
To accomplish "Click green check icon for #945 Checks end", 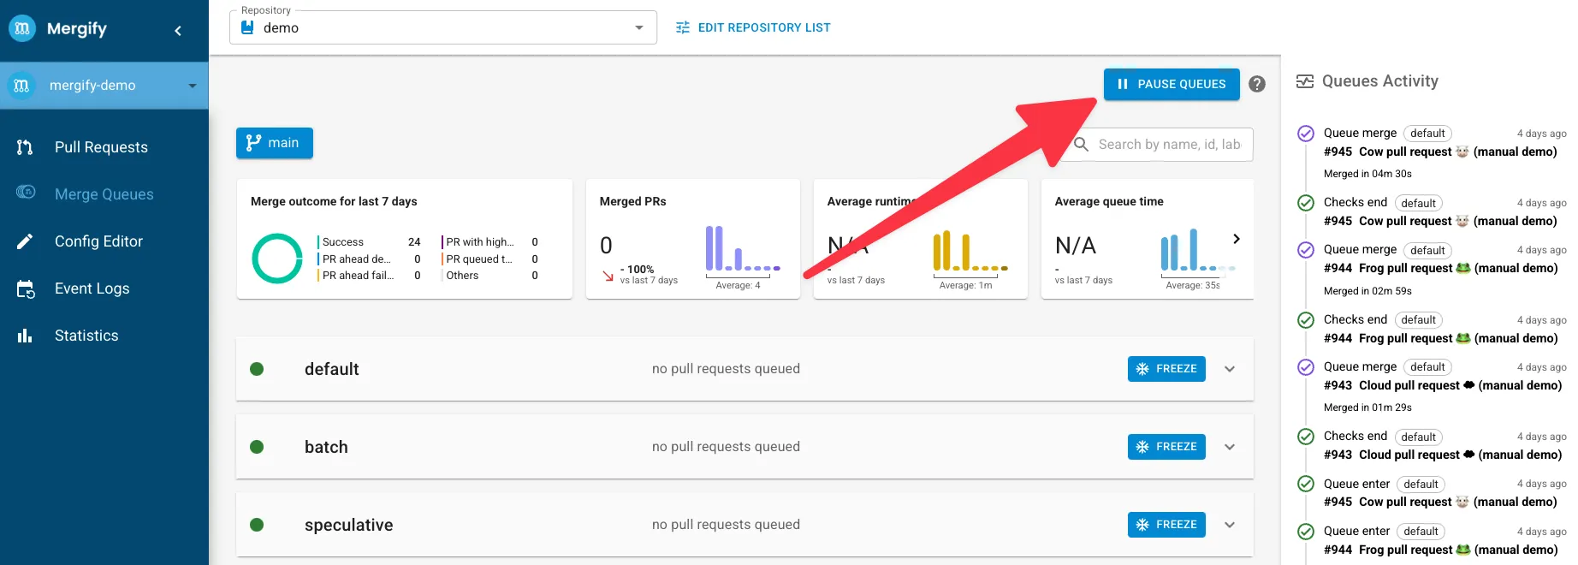I will click(1306, 203).
